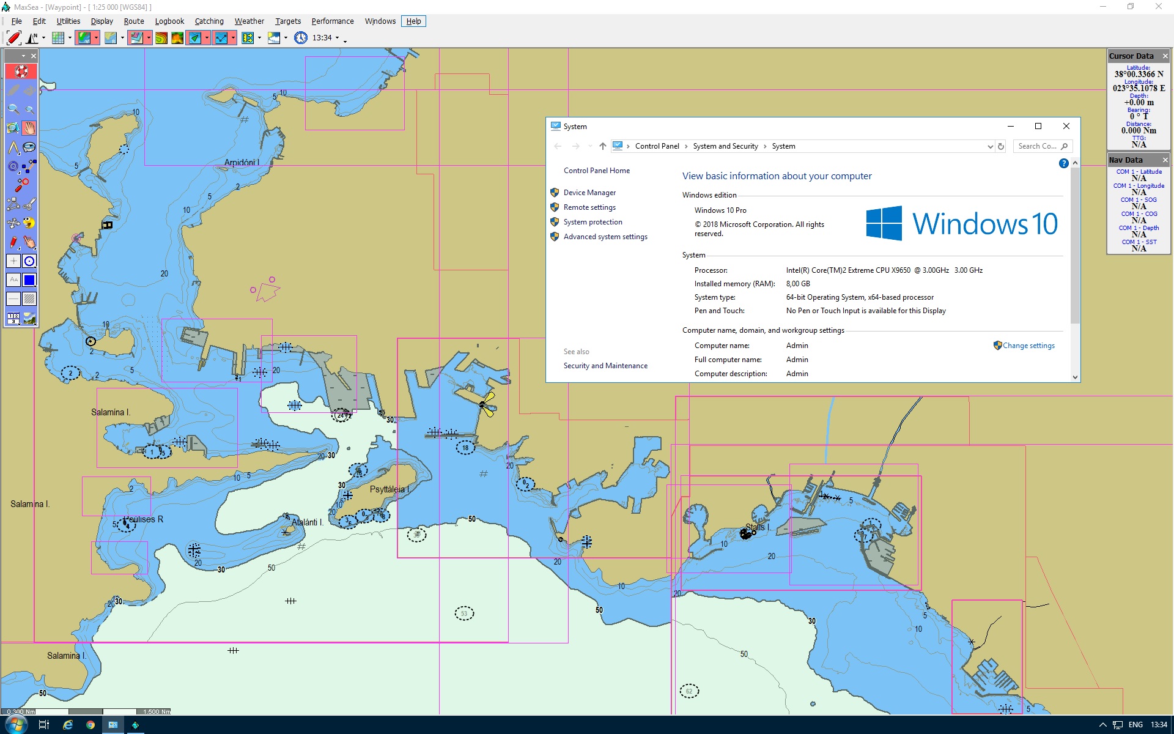Click Change settings link
The image size is (1174, 734).
(x=1028, y=346)
